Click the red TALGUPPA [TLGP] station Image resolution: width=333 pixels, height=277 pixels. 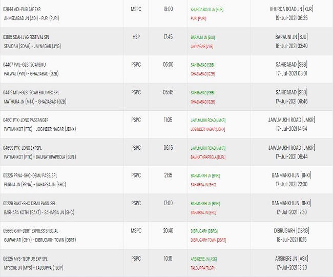click(203, 268)
